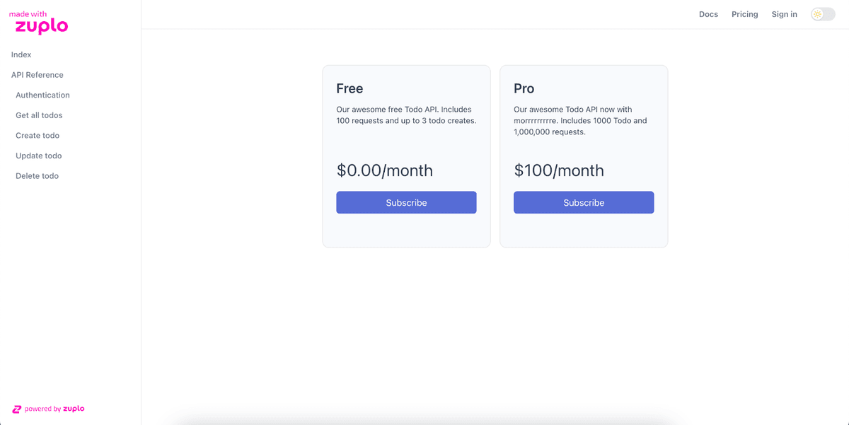This screenshot has width=849, height=425.
Task: Click the Zuplo logo in the top-left corner
Action: click(39, 21)
